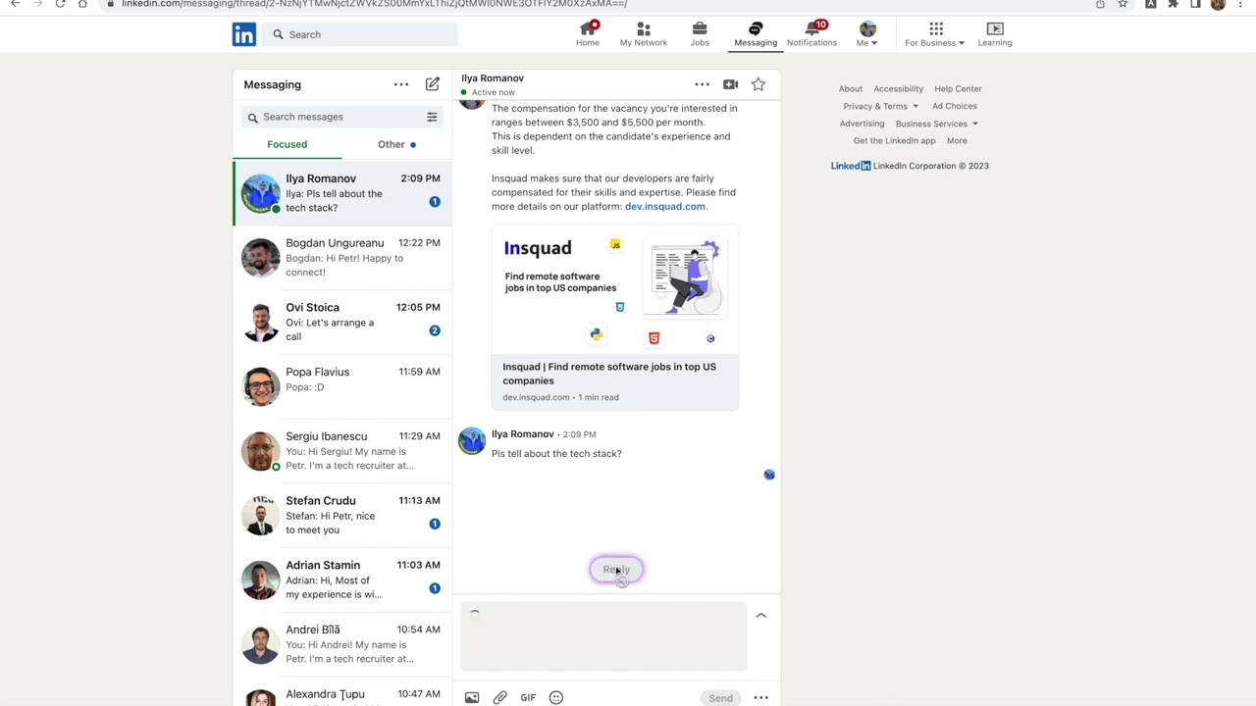The width and height of the screenshot is (1256, 706).
Task: Open message filter options
Action: [432, 117]
